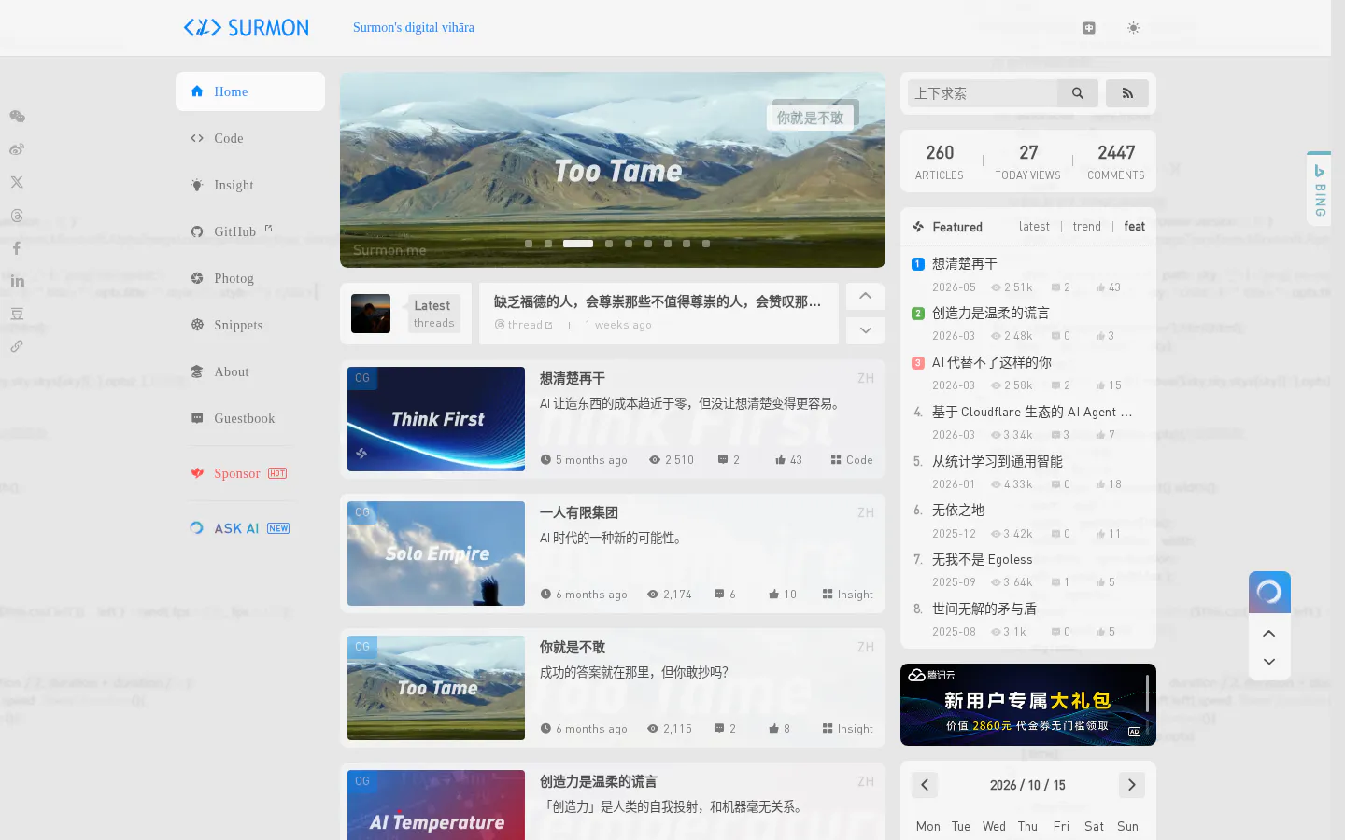Select the first carousel dot indicator
The image size is (1345, 840).
coord(529,244)
